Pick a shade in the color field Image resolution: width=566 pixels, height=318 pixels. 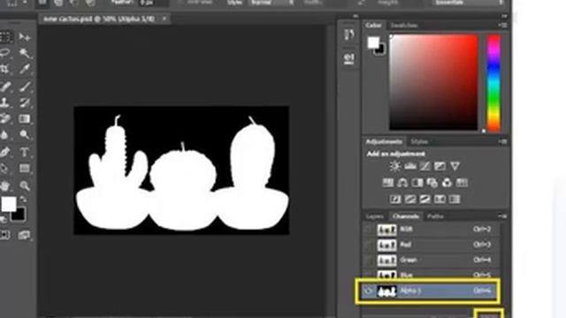point(433,82)
